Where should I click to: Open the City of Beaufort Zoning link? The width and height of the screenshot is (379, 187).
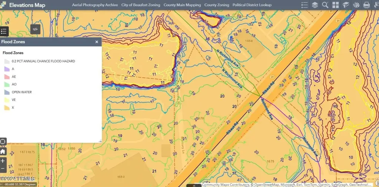click(x=141, y=5)
